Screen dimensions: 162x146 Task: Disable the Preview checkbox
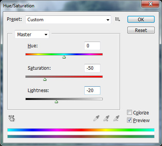coord(129,120)
